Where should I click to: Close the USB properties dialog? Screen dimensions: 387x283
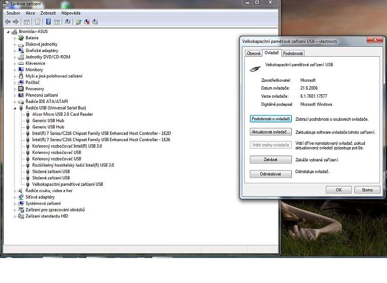click(x=375, y=40)
